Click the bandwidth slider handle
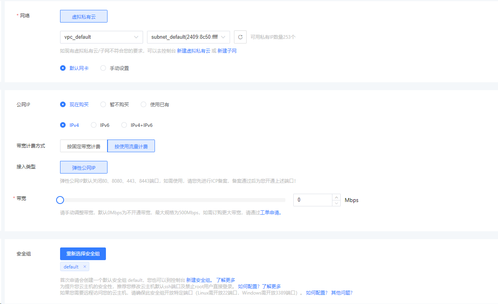 tap(60, 200)
